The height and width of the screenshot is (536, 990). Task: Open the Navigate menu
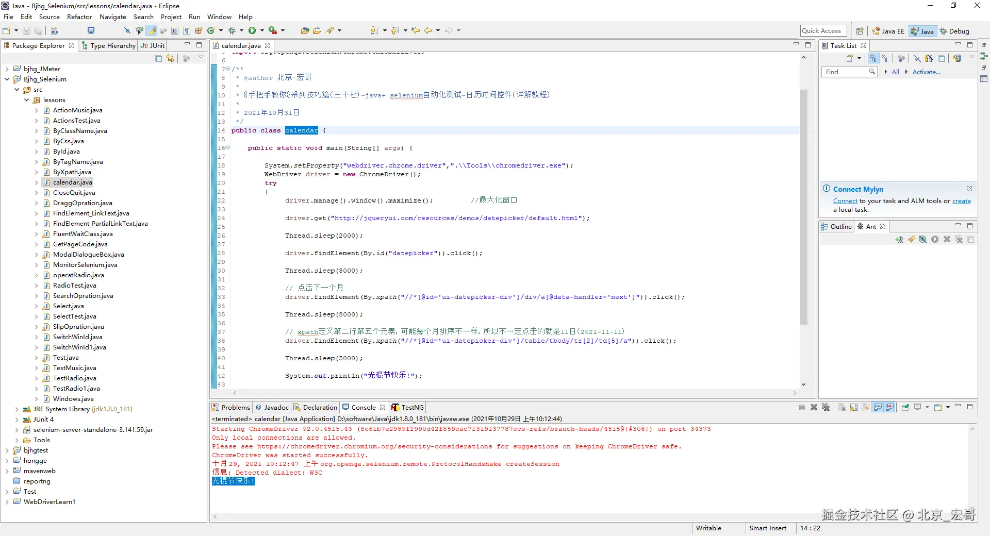click(113, 17)
